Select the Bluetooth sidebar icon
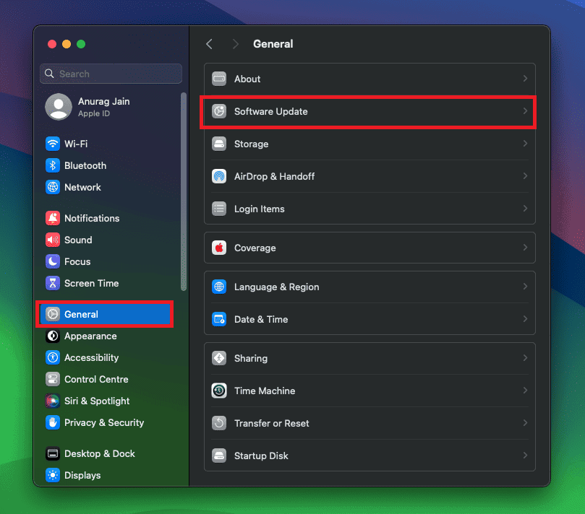This screenshot has height=514, width=585. click(53, 165)
